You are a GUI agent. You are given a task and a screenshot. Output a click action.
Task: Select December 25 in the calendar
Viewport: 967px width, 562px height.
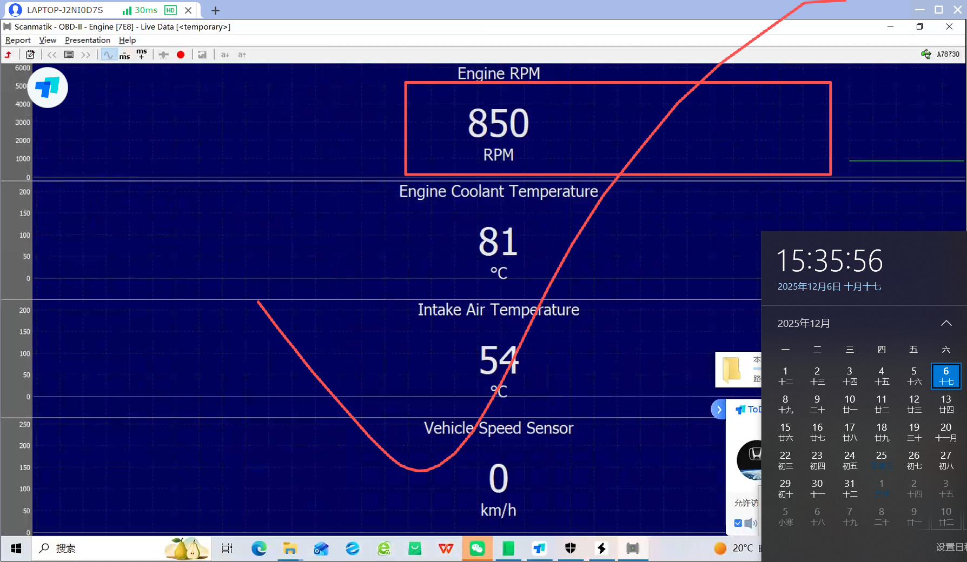click(882, 460)
